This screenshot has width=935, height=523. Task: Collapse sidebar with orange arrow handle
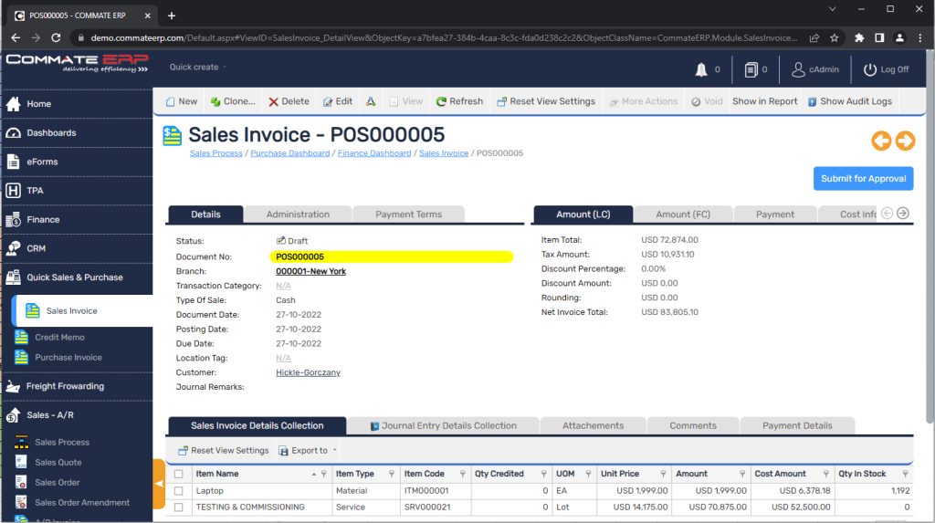pos(159,484)
